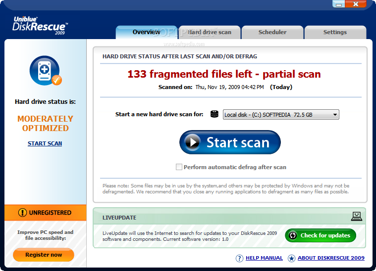Click the hard disk stack icon beside dropdown

215,114
